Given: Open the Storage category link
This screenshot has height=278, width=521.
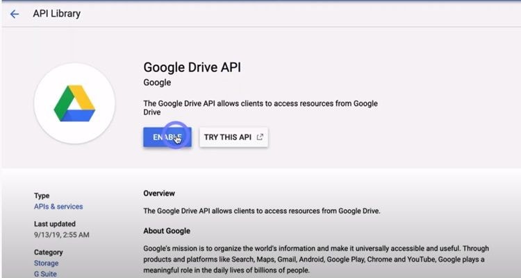Looking at the screenshot, I should coord(46,263).
